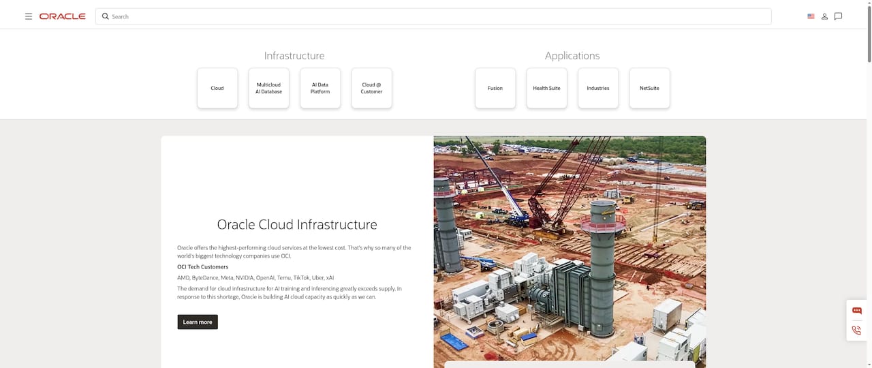Click the Oracle logo
The width and height of the screenshot is (872, 368).
pos(63,16)
